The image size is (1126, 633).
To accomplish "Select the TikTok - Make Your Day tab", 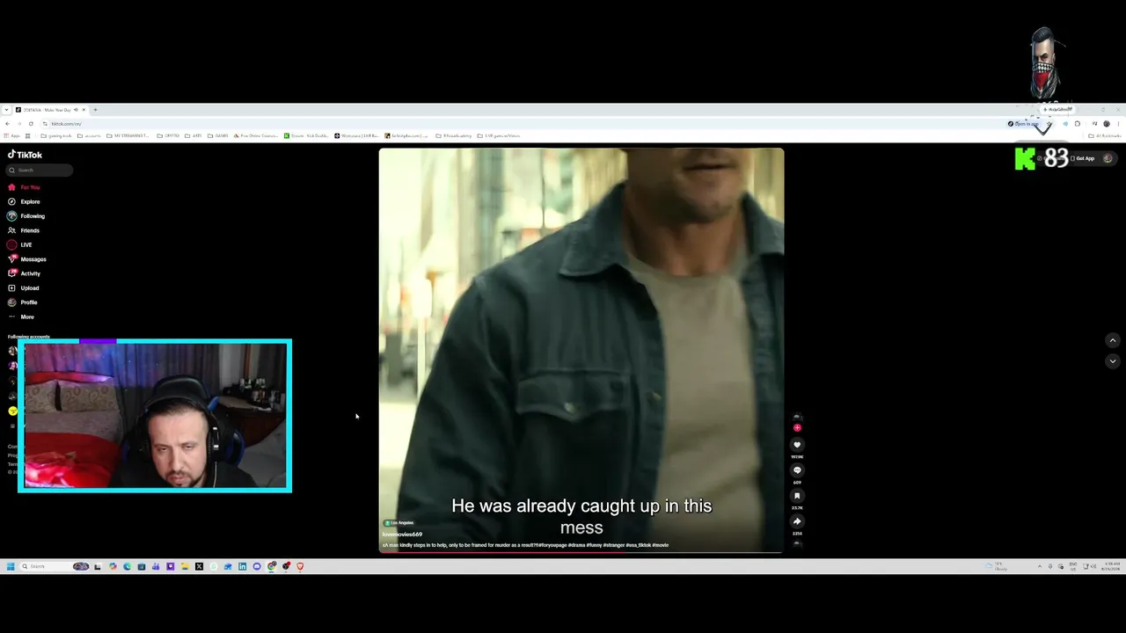I will (x=49, y=110).
